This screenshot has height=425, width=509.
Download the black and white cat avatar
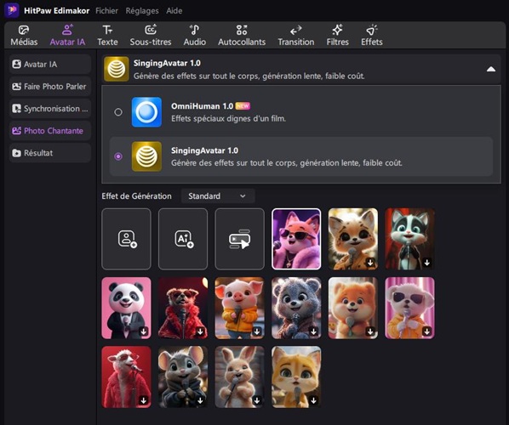427,263
